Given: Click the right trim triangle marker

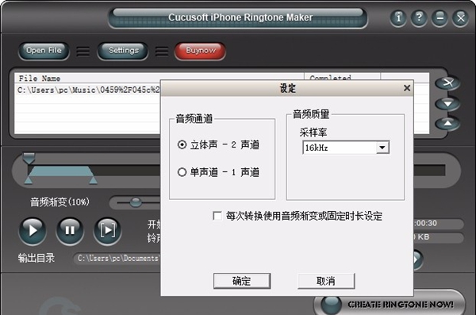Looking at the screenshot, I should pyautogui.click(x=93, y=181).
